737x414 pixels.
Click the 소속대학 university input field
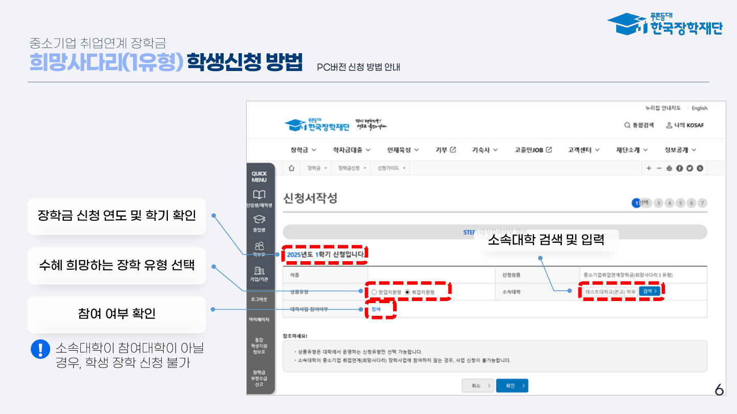click(610, 291)
